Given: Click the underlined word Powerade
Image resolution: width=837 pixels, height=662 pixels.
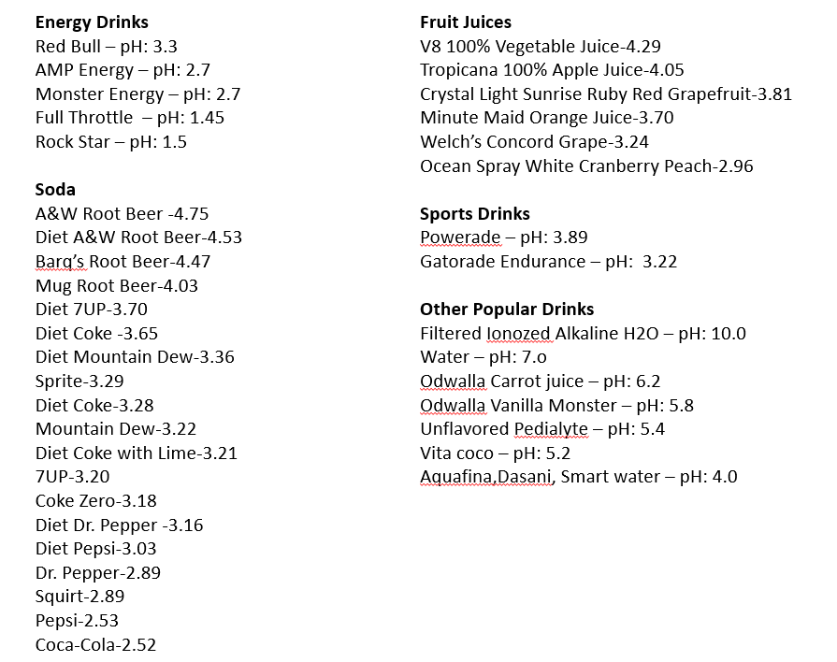Looking at the screenshot, I should pyautogui.click(x=461, y=237).
